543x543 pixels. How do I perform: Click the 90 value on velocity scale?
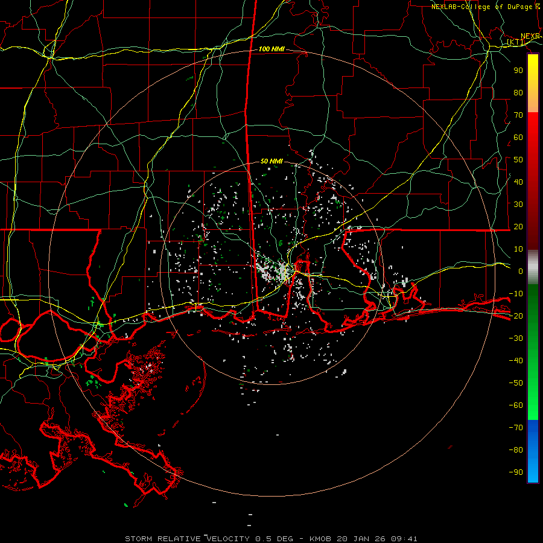click(x=518, y=71)
